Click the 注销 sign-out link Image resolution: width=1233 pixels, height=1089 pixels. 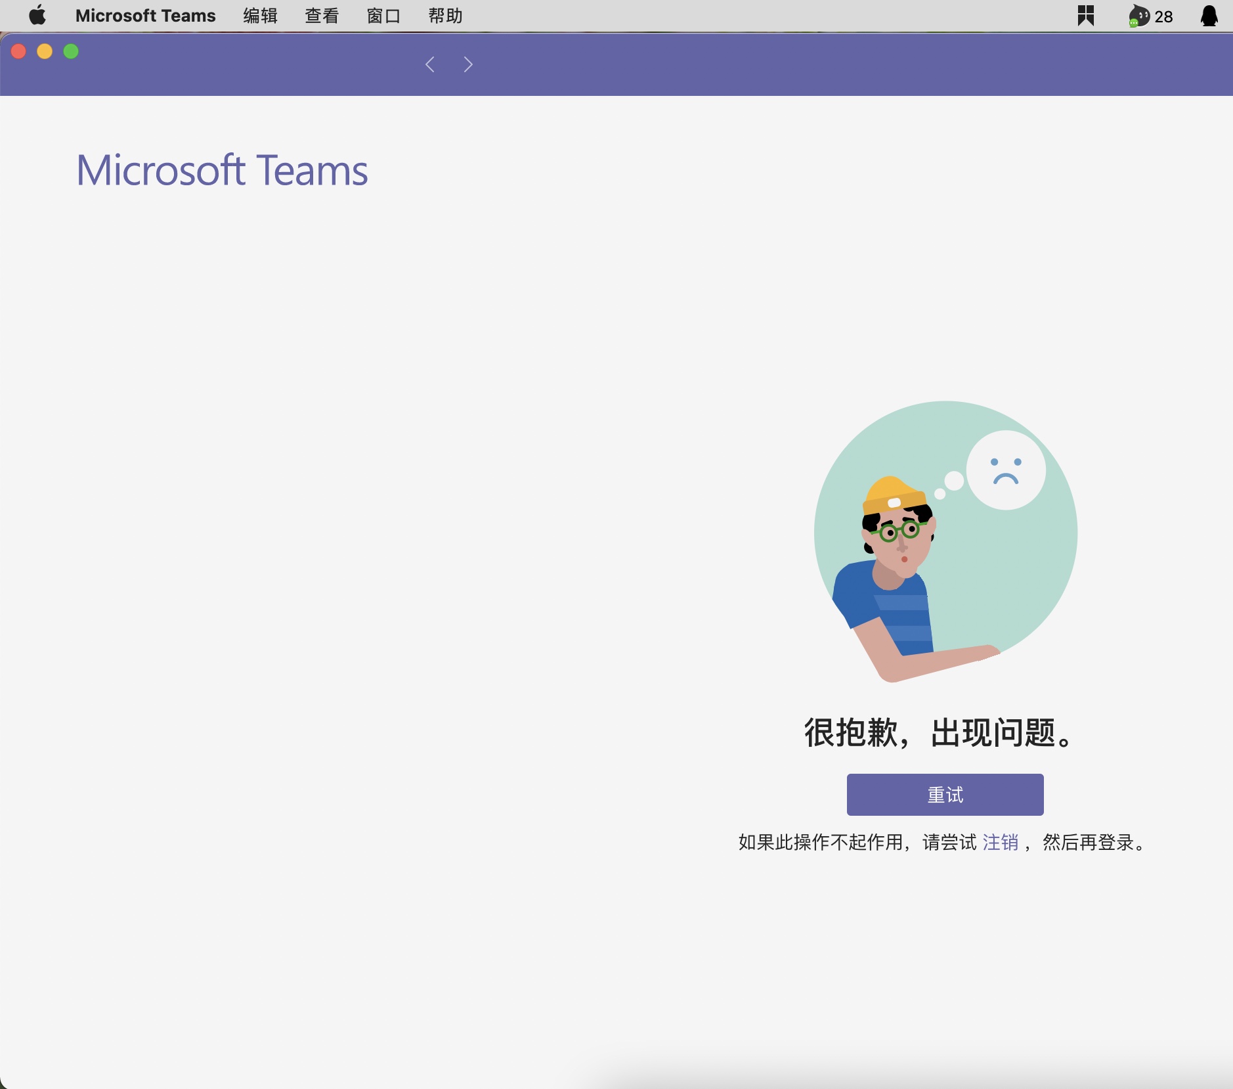click(x=1000, y=842)
